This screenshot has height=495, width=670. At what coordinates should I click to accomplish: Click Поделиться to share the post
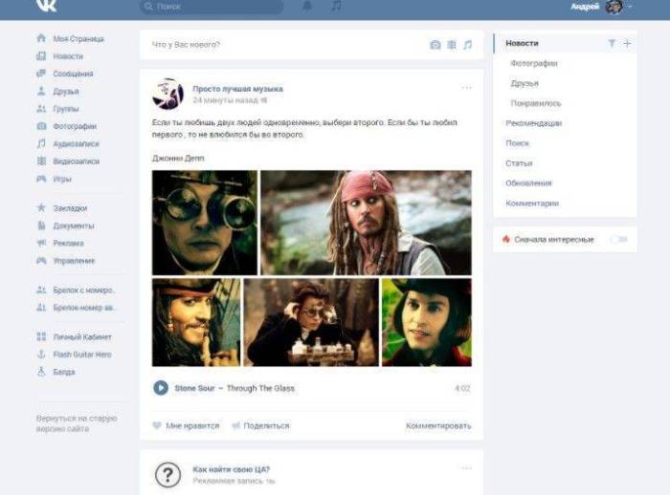pos(260,425)
